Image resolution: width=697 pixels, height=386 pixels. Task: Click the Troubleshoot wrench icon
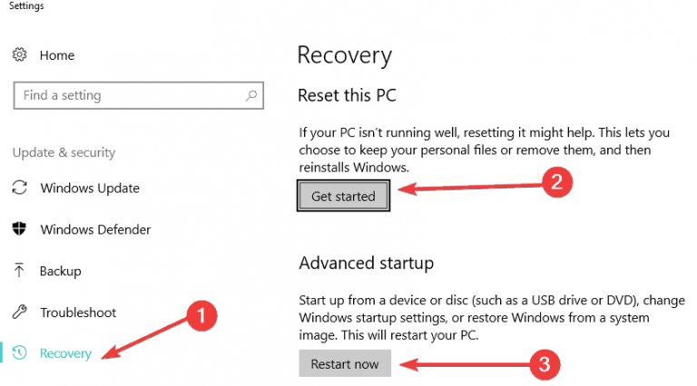coord(20,312)
